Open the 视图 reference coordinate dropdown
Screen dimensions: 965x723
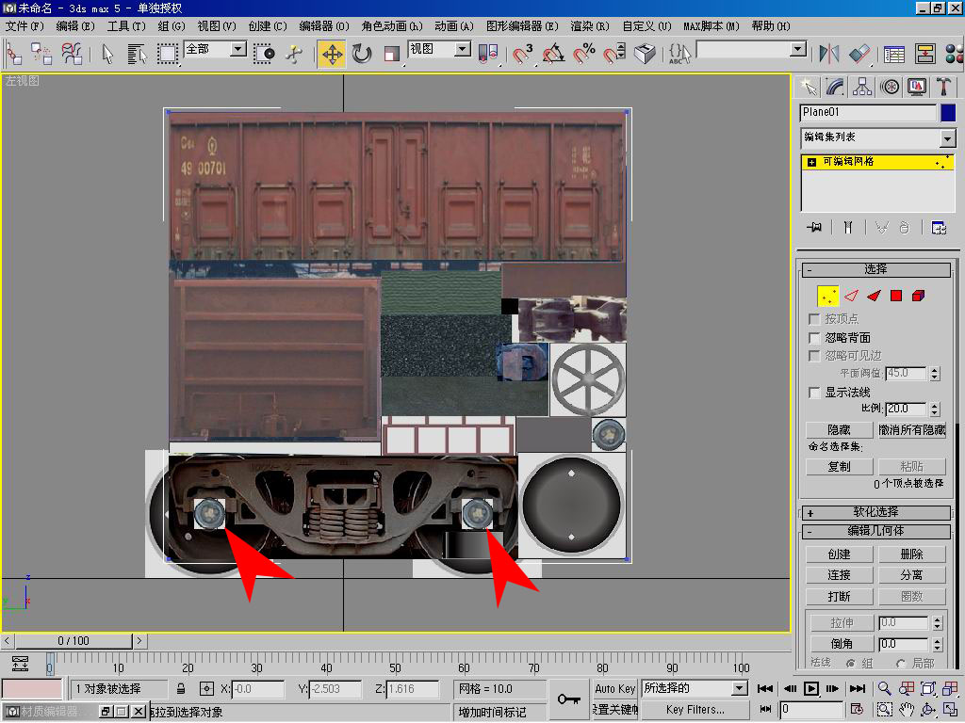pos(462,49)
